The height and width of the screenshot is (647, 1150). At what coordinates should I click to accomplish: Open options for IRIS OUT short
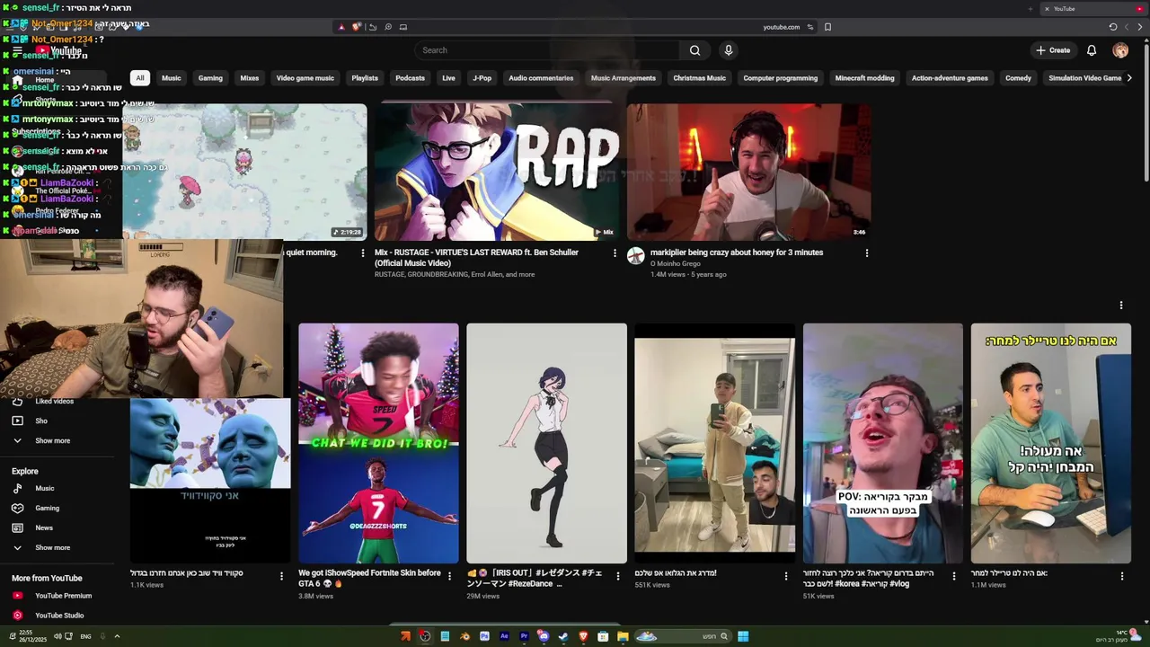click(x=618, y=576)
